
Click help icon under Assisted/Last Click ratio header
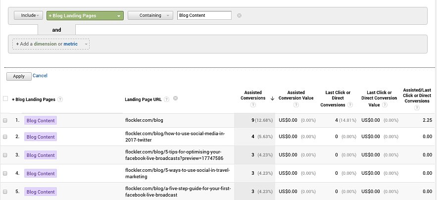pyautogui.click(x=417, y=107)
